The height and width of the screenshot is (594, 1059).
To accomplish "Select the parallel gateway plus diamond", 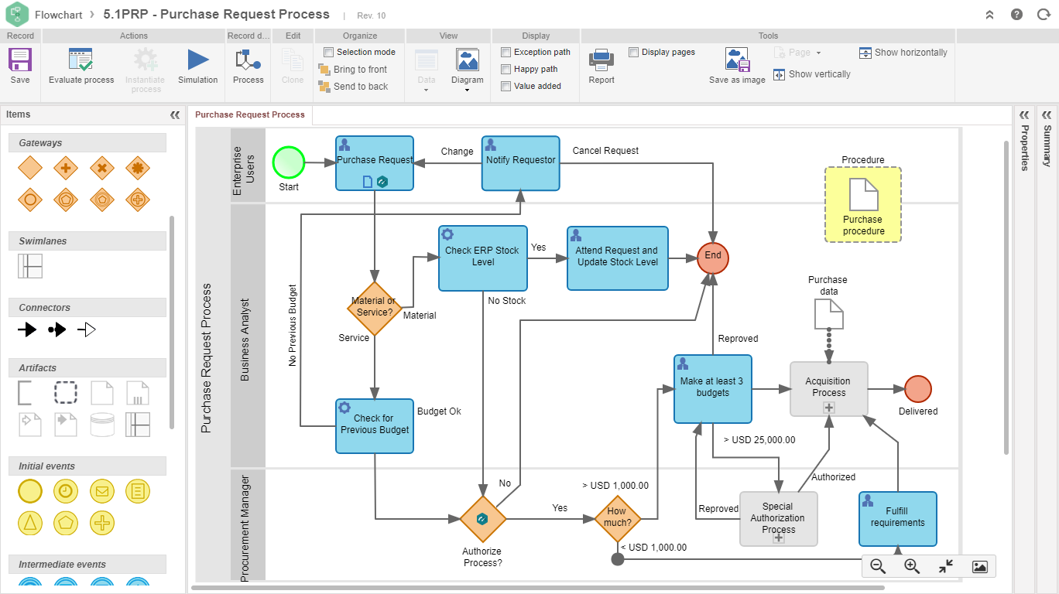I will [x=66, y=168].
